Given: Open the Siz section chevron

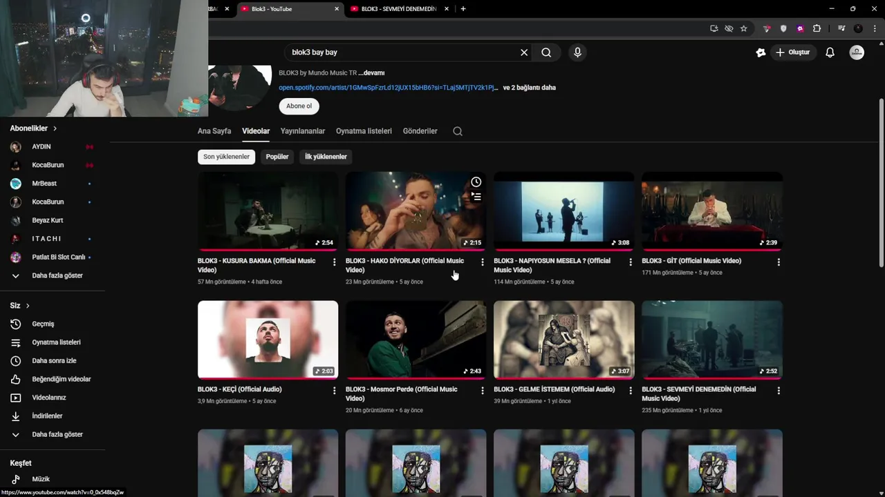Looking at the screenshot, I should coord(28,306).
